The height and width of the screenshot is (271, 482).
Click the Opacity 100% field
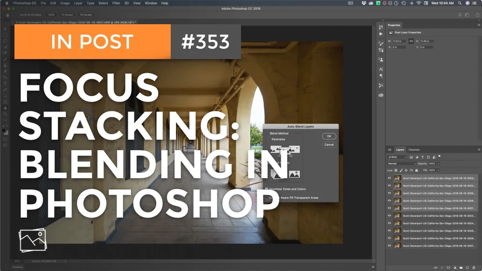coord(431,164)
